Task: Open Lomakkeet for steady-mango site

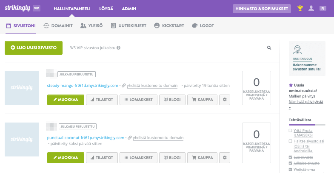Action: point(138,100)
